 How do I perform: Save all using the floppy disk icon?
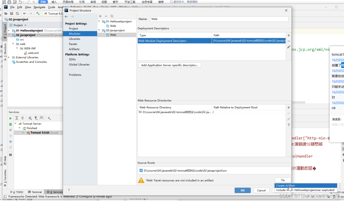click(x=12, y=14)
